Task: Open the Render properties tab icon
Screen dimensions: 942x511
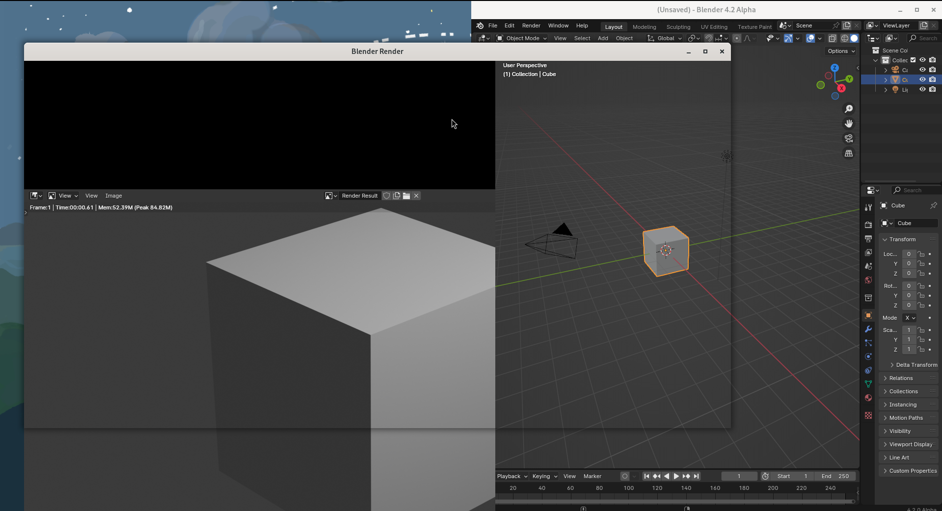Action: 868,225
